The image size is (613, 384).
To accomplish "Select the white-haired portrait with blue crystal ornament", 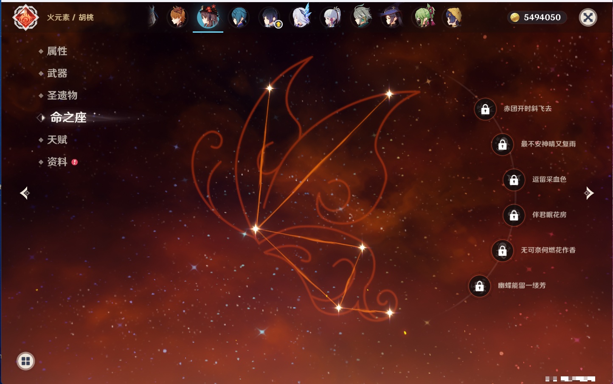I will (x=301, y=17).
